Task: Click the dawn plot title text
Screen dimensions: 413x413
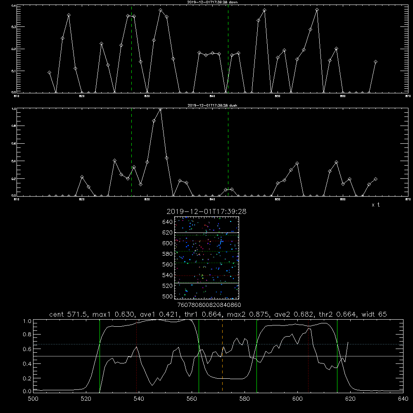Action: coord(212,2)
